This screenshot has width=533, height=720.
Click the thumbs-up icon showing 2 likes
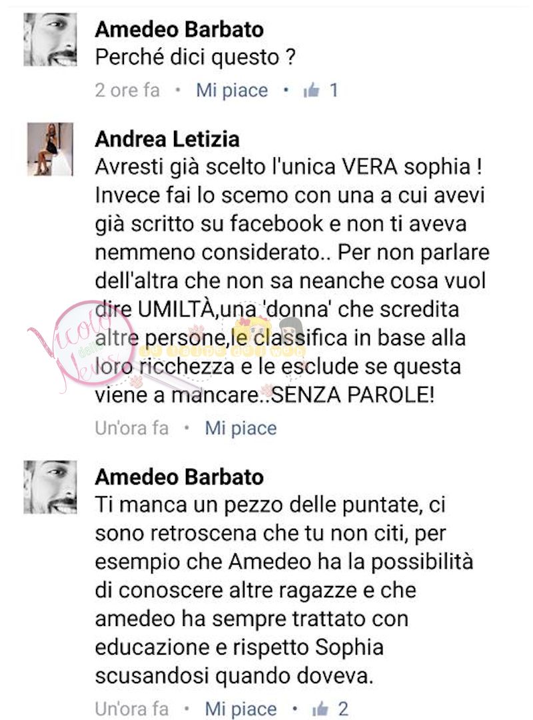pos(320,709)
